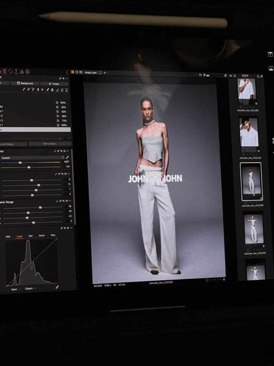This screenshot has height=366, width=274.
Task: Click the magnifier icon right of 1/2274
Action: click(x=258, y=76)
